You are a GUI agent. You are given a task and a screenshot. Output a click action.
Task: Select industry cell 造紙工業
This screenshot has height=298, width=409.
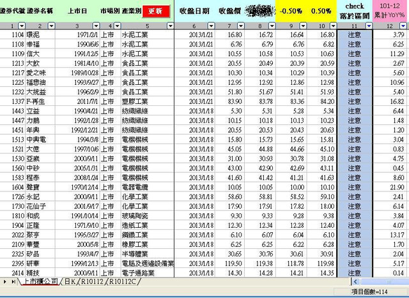tap(148, 225)
